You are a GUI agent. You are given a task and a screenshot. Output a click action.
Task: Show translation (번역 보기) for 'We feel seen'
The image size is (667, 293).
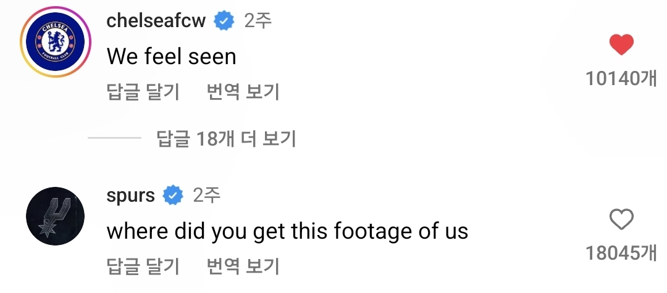[x=243, y=92]
